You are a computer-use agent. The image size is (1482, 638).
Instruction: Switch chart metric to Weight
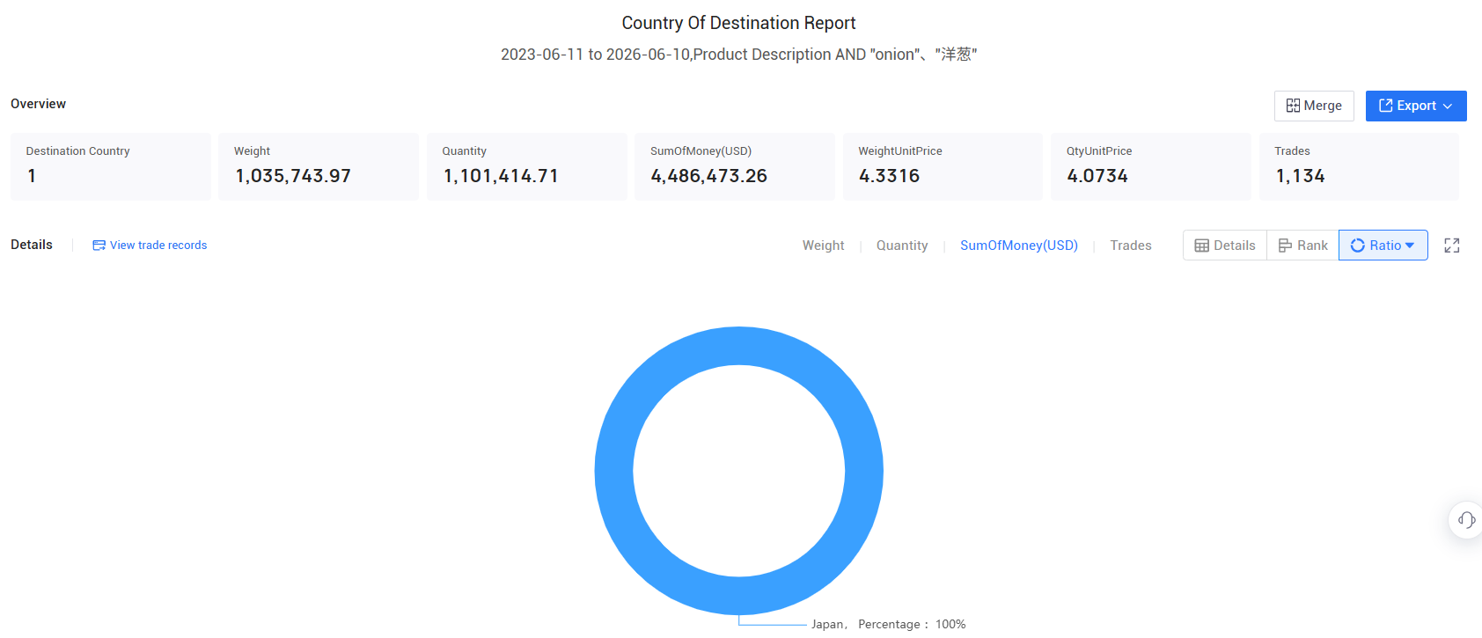823,246
